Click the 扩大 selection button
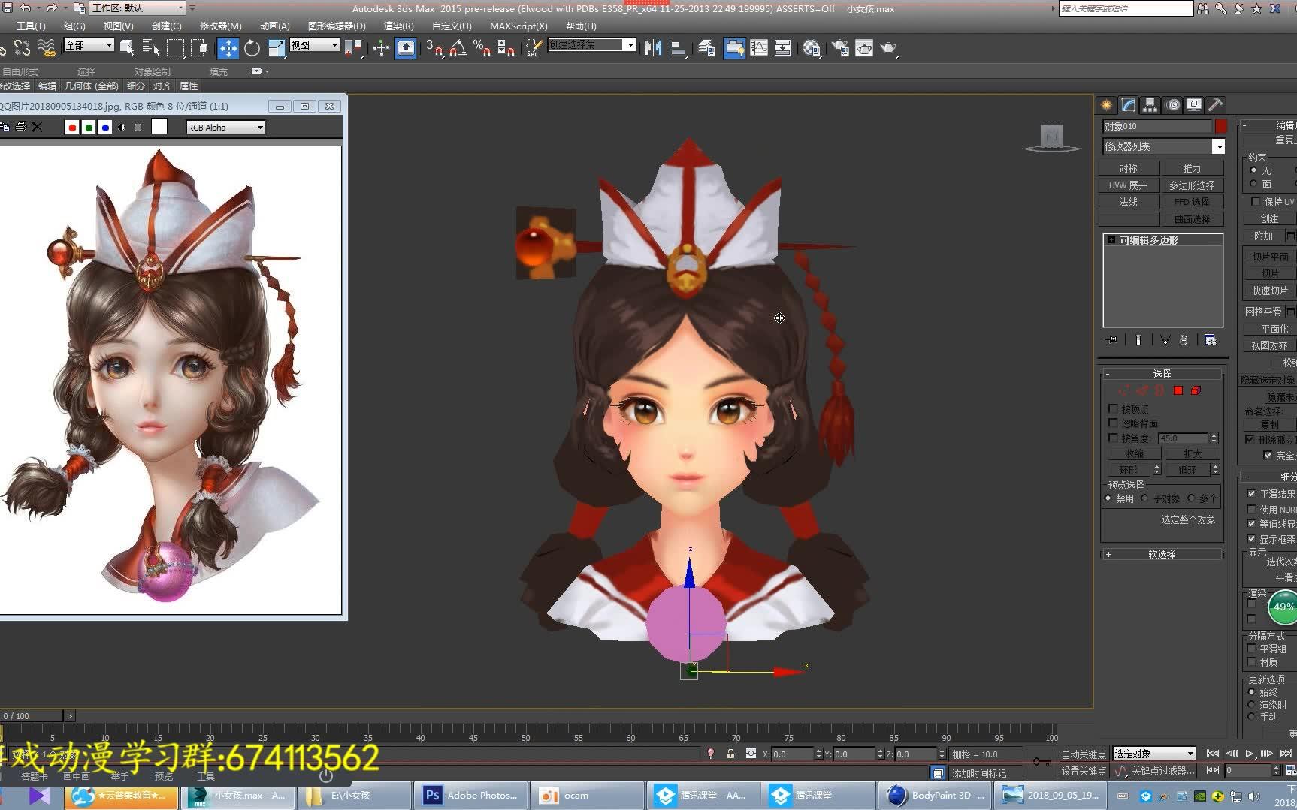Viewport: 1297px width, 810px height. tap(1193, 453)
